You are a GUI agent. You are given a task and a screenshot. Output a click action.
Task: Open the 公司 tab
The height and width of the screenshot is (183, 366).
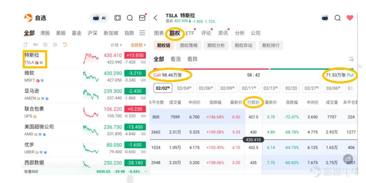[x=256, y=33]
